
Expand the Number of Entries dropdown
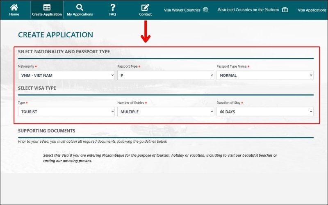(166, 112)
